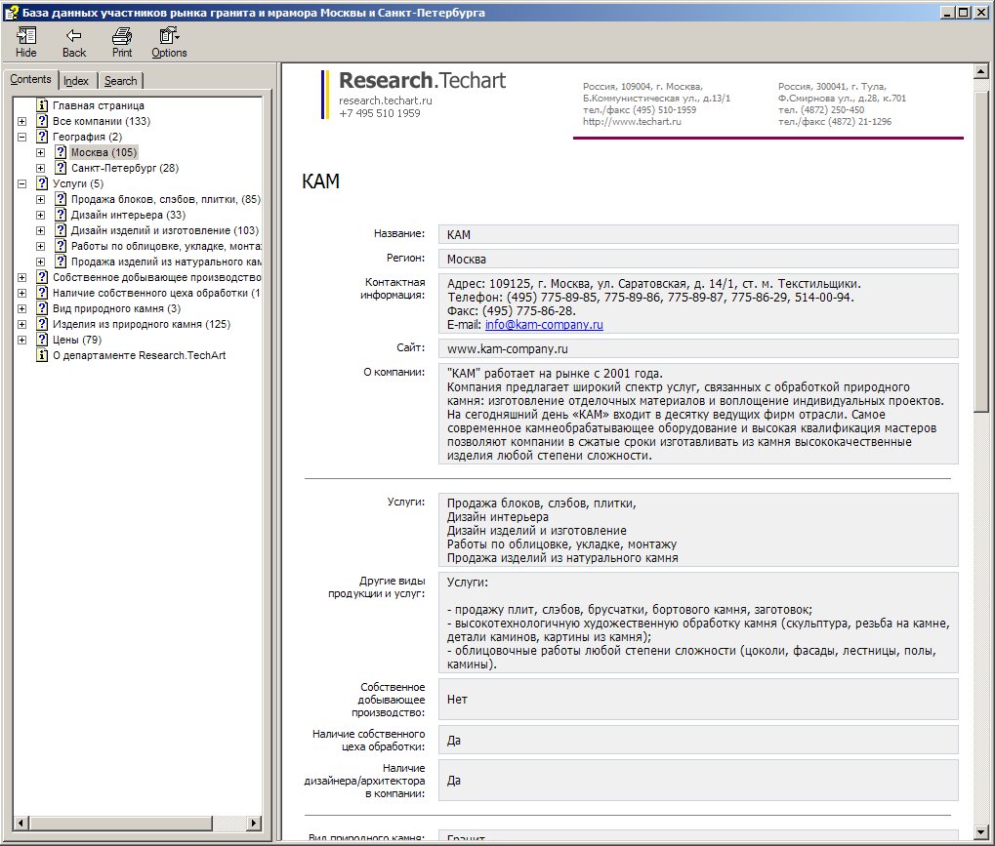Click the www.kam-company.ru site text
This screenshot has height=846, width=995.
tap(507, 348)
